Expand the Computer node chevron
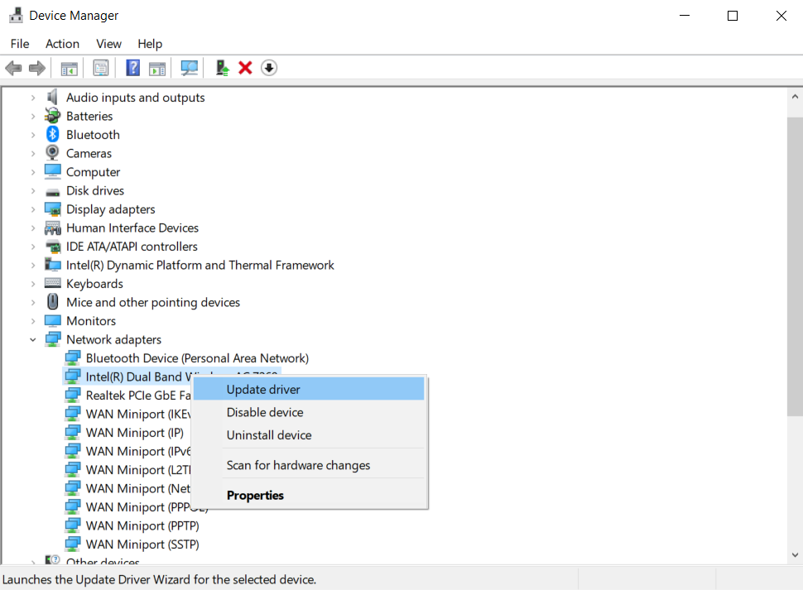 33,172
